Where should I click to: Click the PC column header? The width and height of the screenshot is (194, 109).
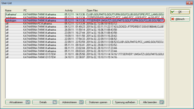pos(25,10)
